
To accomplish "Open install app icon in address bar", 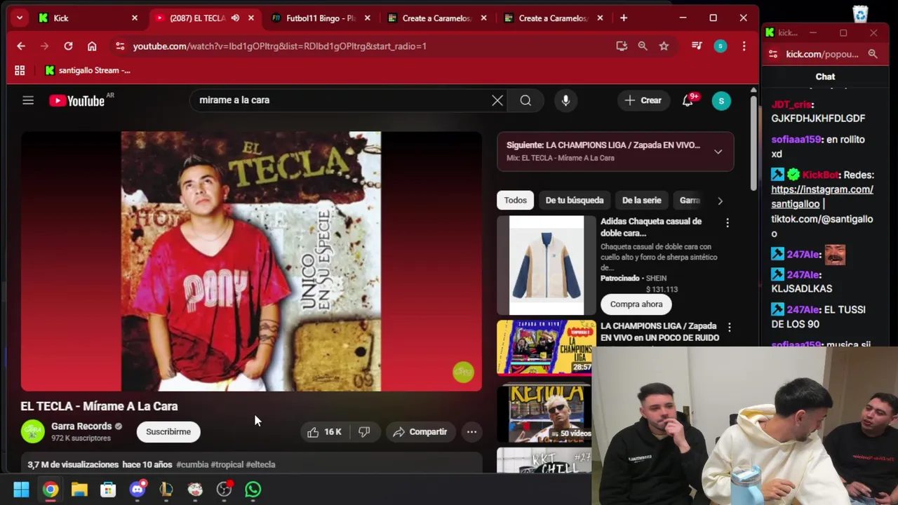I will pos(622,46).
